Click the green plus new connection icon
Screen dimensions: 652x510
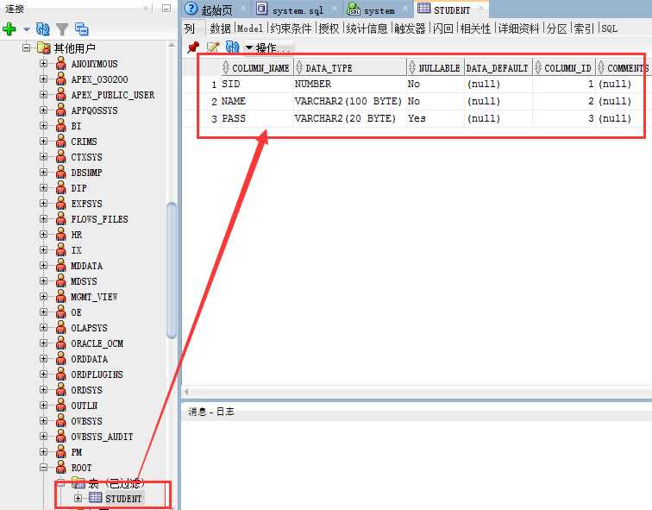point(9,29)
